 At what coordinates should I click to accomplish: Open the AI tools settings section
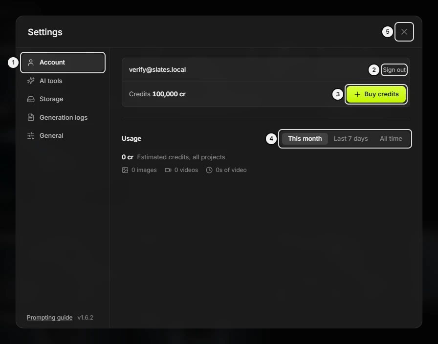pos(63,81)
